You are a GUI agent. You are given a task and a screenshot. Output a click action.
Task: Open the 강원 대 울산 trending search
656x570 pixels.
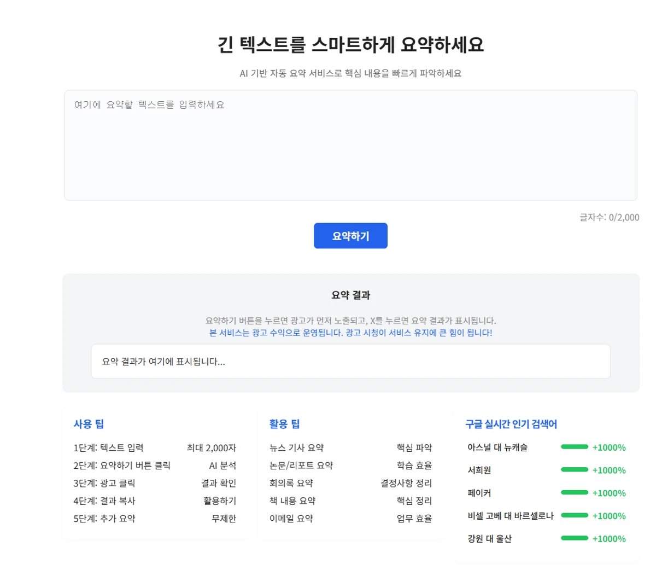coord(489,539)
